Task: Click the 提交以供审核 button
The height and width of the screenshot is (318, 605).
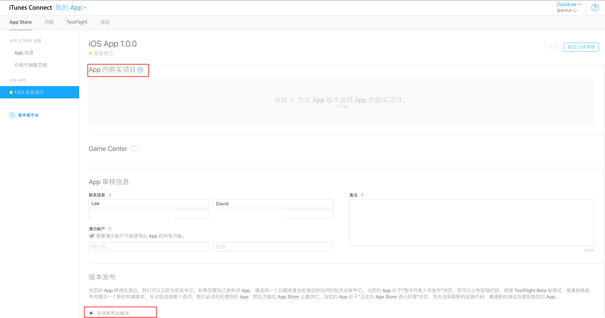Action: (581, 47)
